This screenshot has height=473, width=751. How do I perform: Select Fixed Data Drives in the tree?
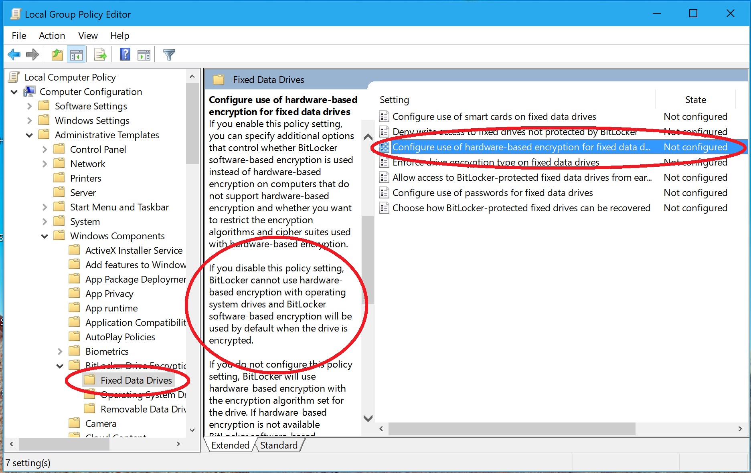[x=136, y=380]
